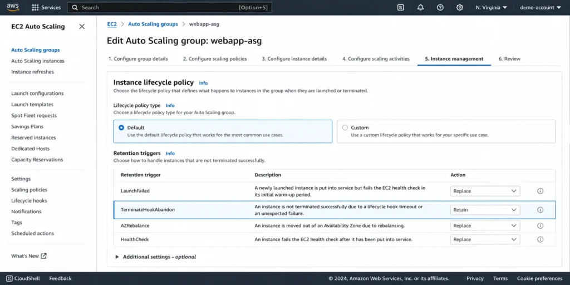Click info icon for TerminateHookAbandon row
The image size is (570, 285).
[540, 210]
